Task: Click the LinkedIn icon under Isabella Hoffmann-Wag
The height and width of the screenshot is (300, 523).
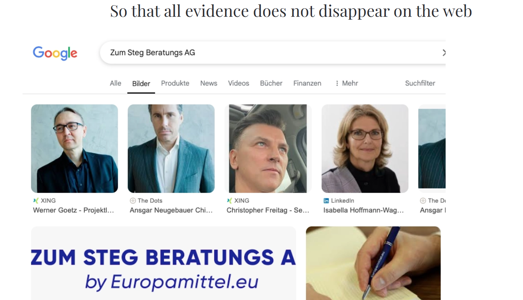Action: click(326, 201)
